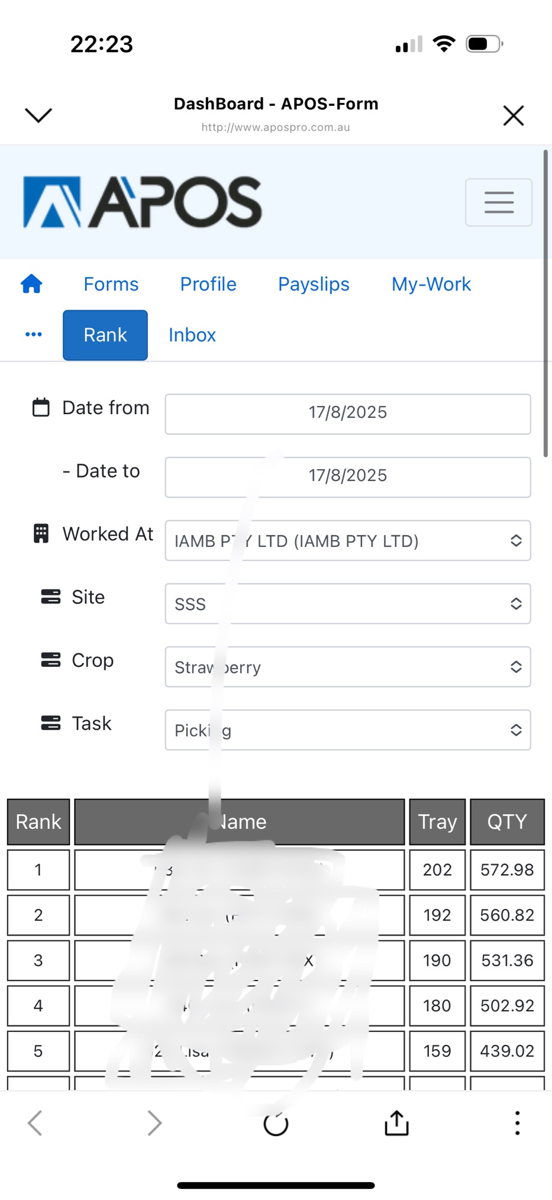552x1200 pixels.
Task: Open the Task dropdown showing Picking
Action: click(347, 730)
